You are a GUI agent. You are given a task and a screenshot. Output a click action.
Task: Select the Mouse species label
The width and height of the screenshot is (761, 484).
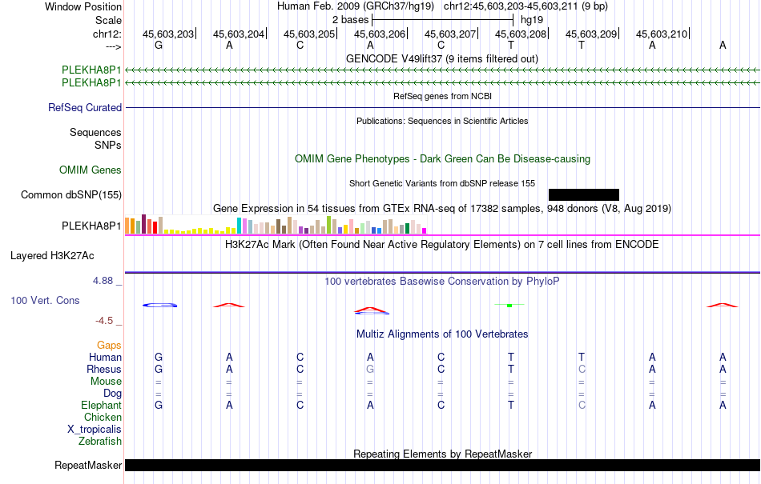(x=106, y=382)
